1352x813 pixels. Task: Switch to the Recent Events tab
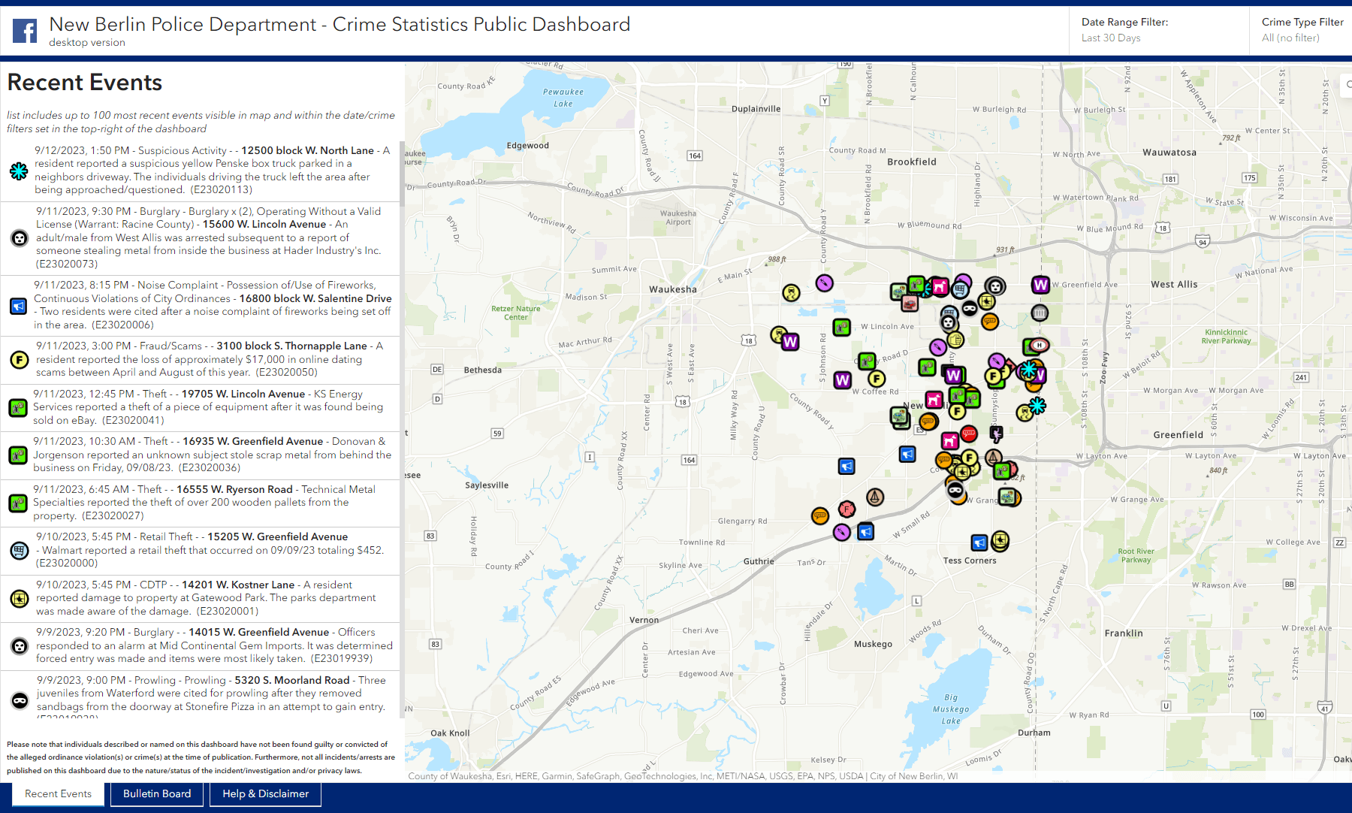tap(58, 793)
